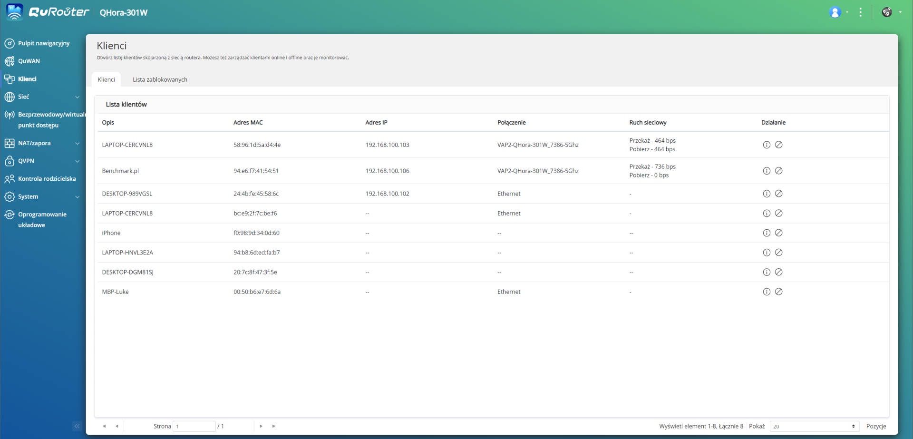This screenshot has width=913, height=439.
Task: Show info for DESKTOP-989VGSL
Action: point(767,194)
